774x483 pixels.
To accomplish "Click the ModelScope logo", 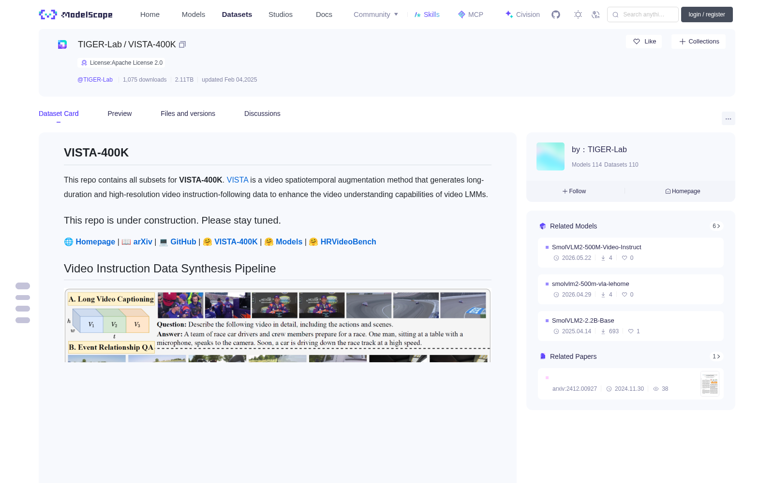I will (x=76, y=14).
